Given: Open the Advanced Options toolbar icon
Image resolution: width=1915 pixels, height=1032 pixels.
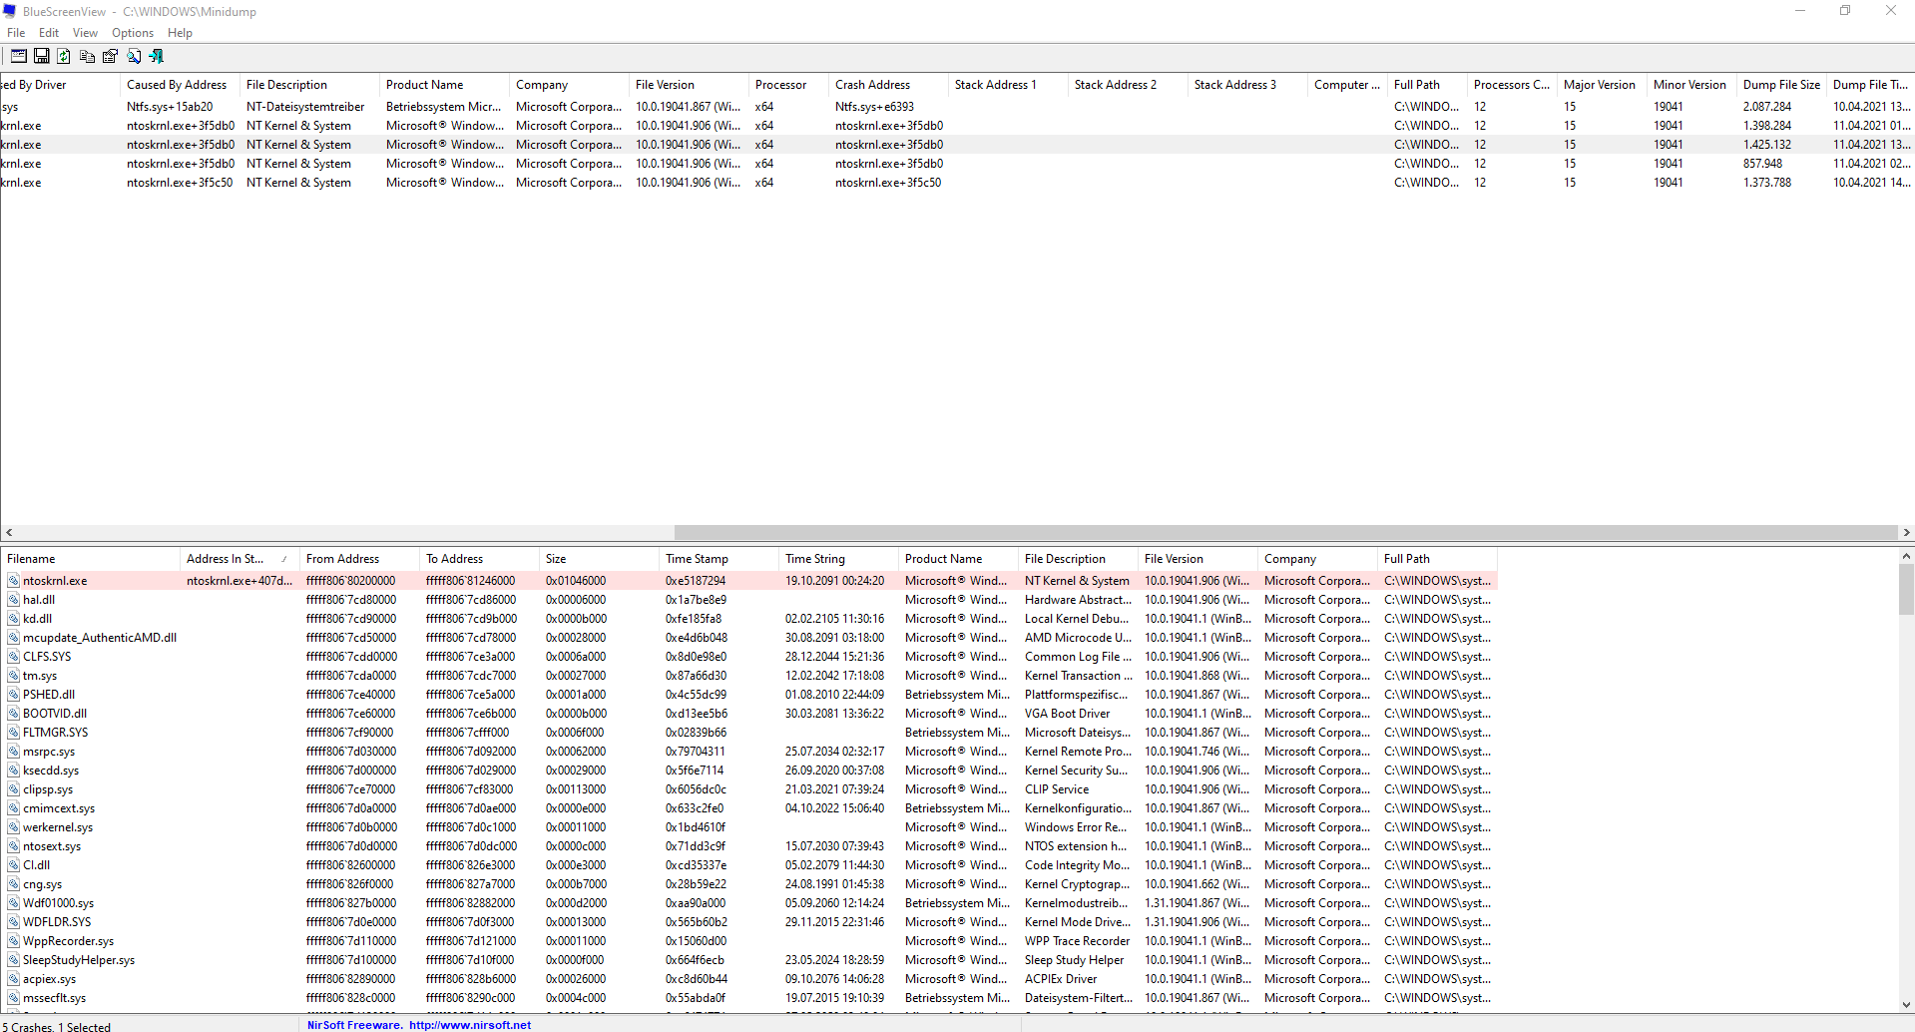Looking at the screenshot, I should tap(19, 56).
